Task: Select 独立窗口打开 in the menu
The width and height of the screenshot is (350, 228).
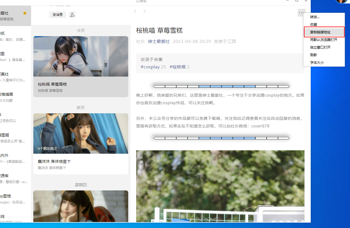Action: [x=320, y=47]
